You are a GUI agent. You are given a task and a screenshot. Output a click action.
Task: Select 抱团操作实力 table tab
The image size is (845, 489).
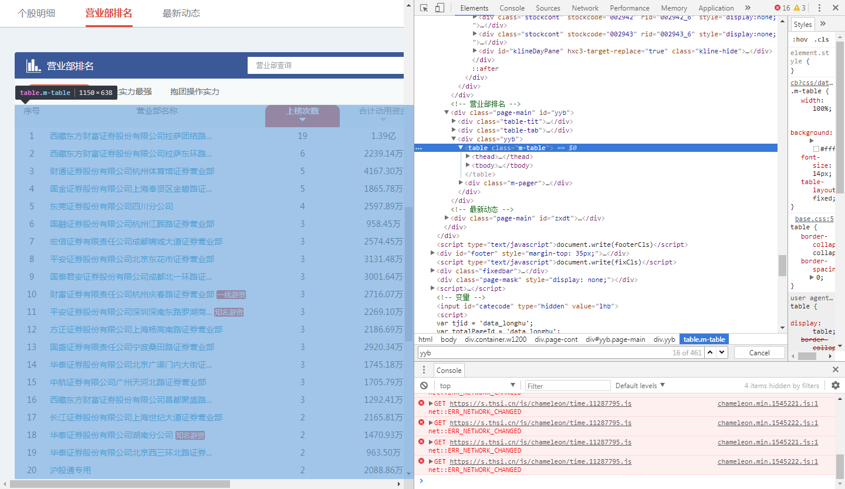point(195,91)
